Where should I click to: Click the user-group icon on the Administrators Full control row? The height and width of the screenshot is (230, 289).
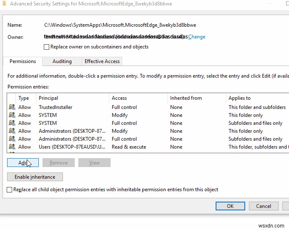(x=12, y=139)
